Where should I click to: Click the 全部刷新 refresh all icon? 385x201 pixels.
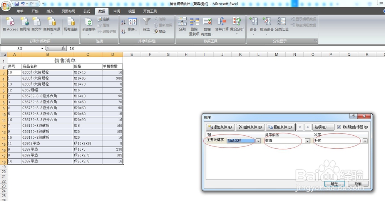click(89, 22)
